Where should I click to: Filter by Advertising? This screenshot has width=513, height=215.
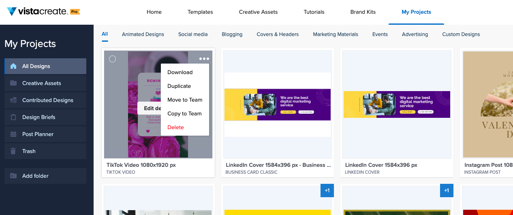coord(415,34)
